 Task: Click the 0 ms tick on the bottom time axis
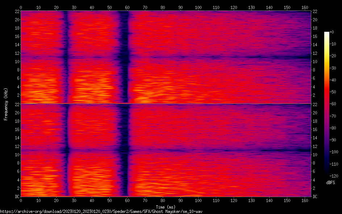pyautogui.click(x=21, y=200)
